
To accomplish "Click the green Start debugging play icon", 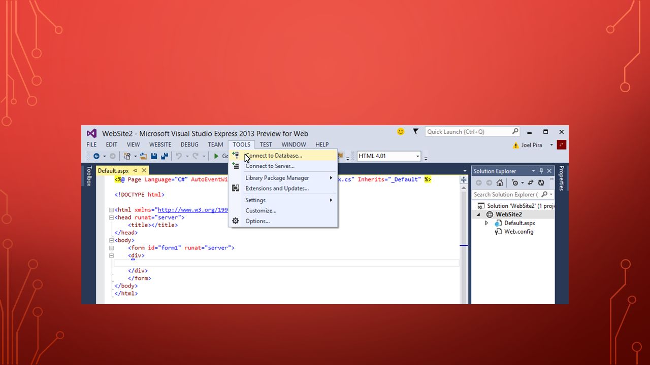I will click(216, 156).
